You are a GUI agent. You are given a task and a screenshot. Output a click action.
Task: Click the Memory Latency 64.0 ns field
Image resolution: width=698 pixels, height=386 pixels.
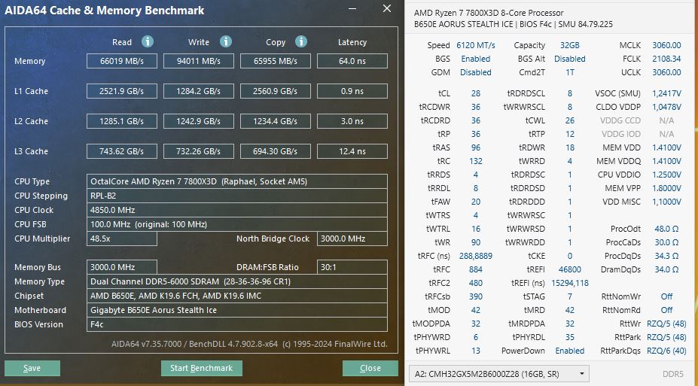352,61
